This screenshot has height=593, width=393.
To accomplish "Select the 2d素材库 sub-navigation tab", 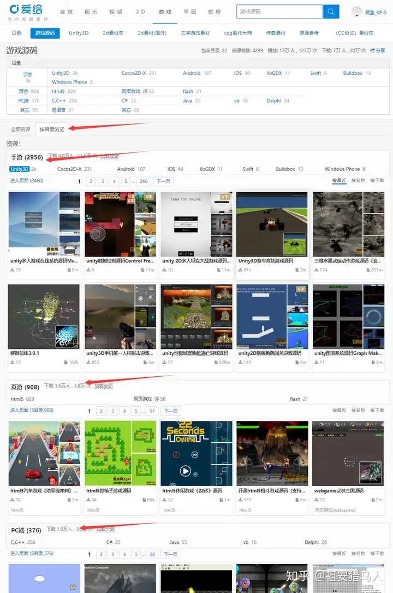I will coord(113,33).
